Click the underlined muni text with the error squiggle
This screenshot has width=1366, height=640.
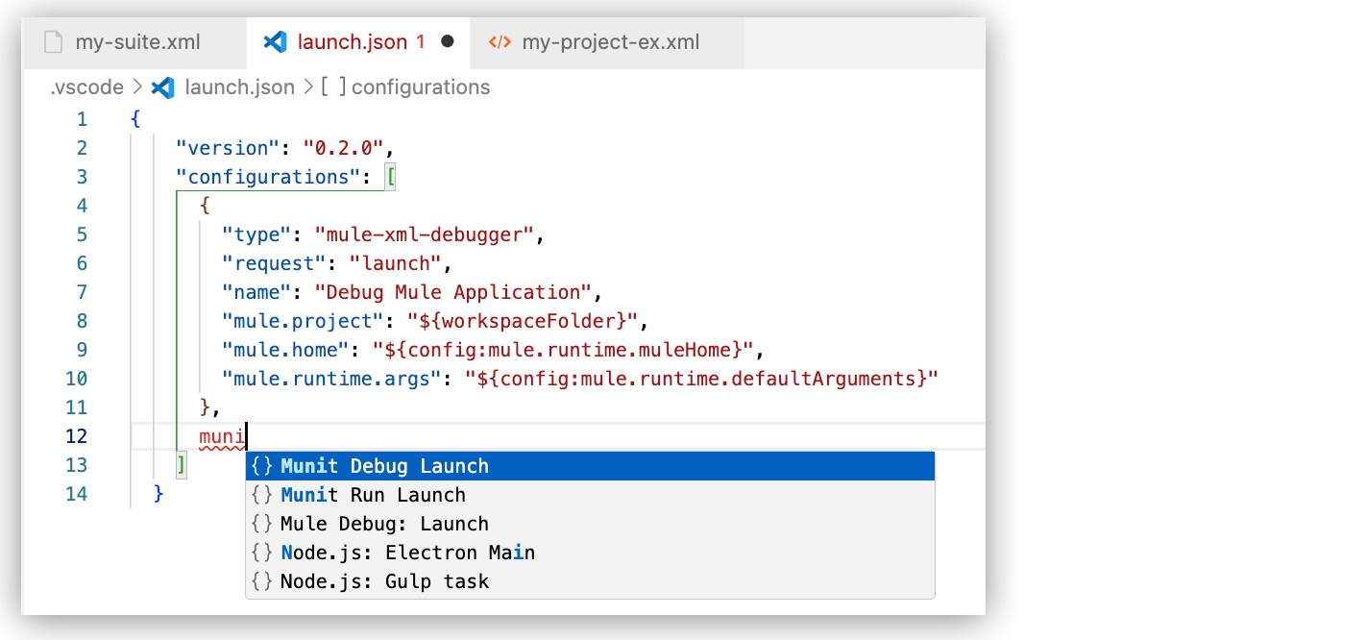(x=221, y=435)
